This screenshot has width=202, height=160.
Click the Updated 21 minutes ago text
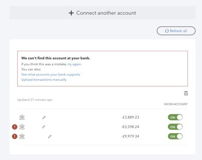[35, 100]
